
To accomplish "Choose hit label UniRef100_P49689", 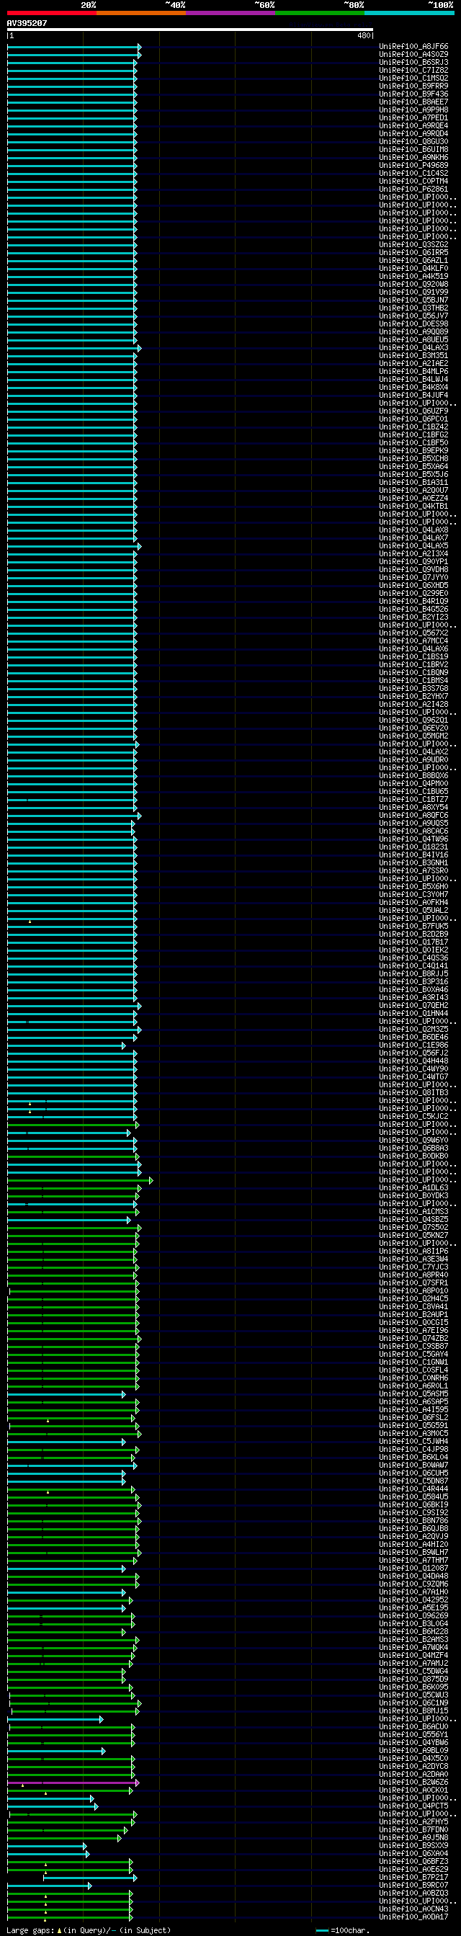I will coord(413,165).
